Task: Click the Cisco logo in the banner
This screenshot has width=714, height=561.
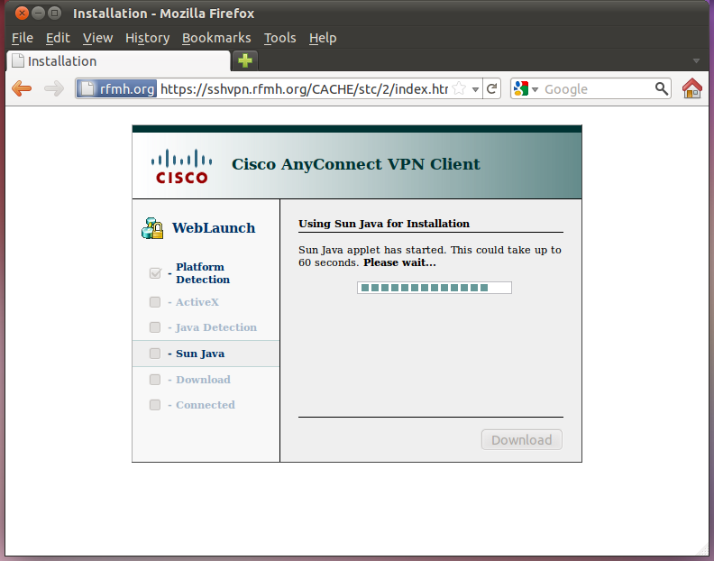Action: 182,166
